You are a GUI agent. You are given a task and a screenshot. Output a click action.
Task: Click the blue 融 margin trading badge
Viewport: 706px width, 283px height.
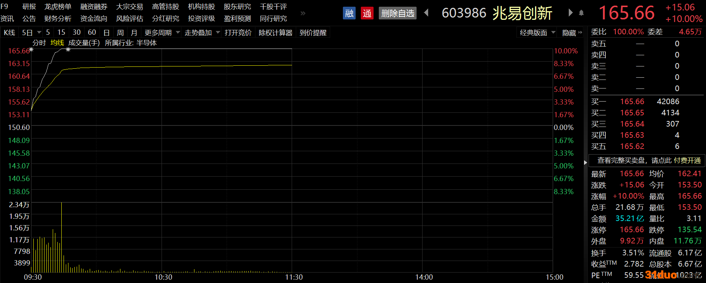click(349, 13)
